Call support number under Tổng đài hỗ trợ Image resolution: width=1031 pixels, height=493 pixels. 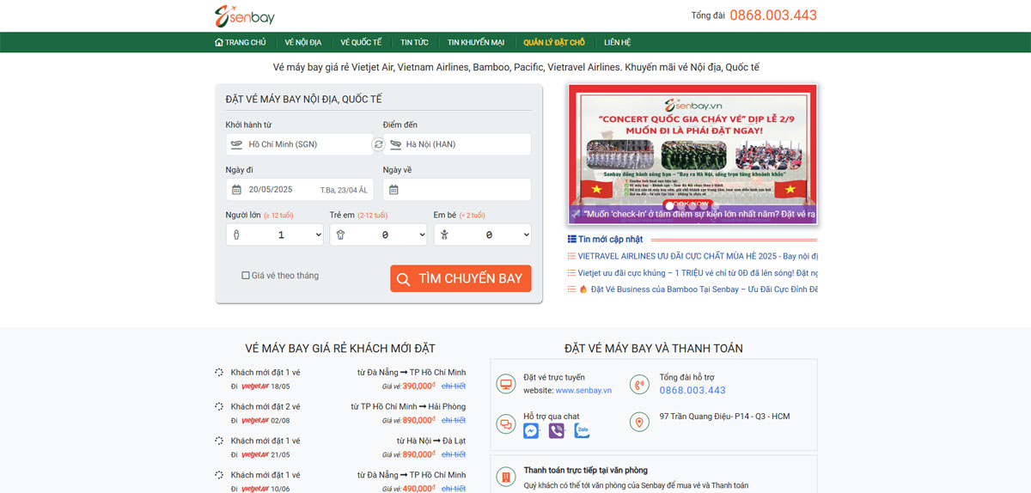(x=692, y=390)
